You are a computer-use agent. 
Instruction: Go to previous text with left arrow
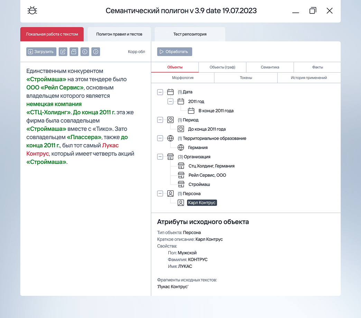(85, 52)
